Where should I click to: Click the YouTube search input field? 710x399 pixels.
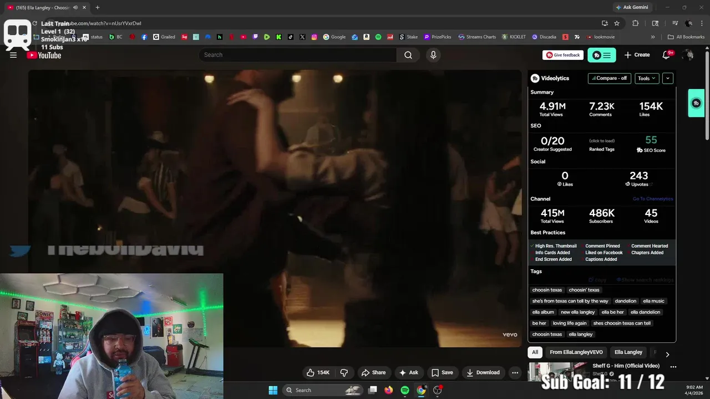298,55
